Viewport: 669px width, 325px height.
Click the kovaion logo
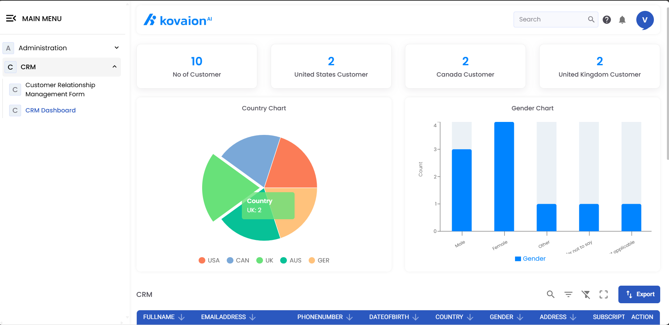[x=178, y=20]
